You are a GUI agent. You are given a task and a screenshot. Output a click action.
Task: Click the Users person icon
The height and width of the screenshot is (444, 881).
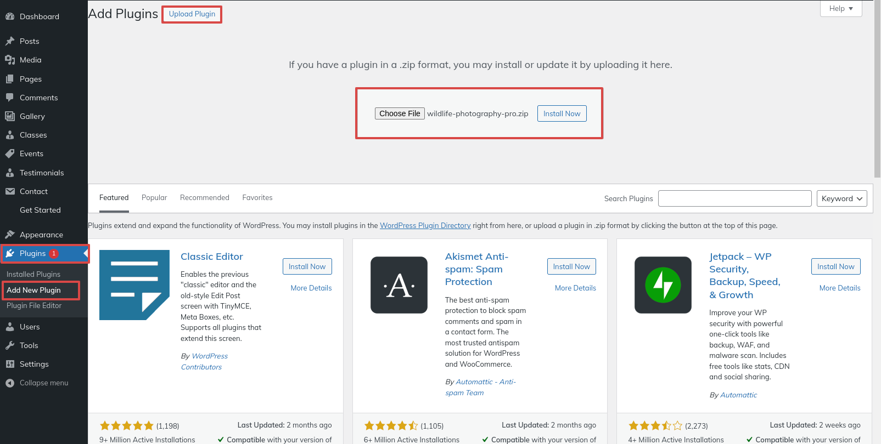(x=10, y=327)
